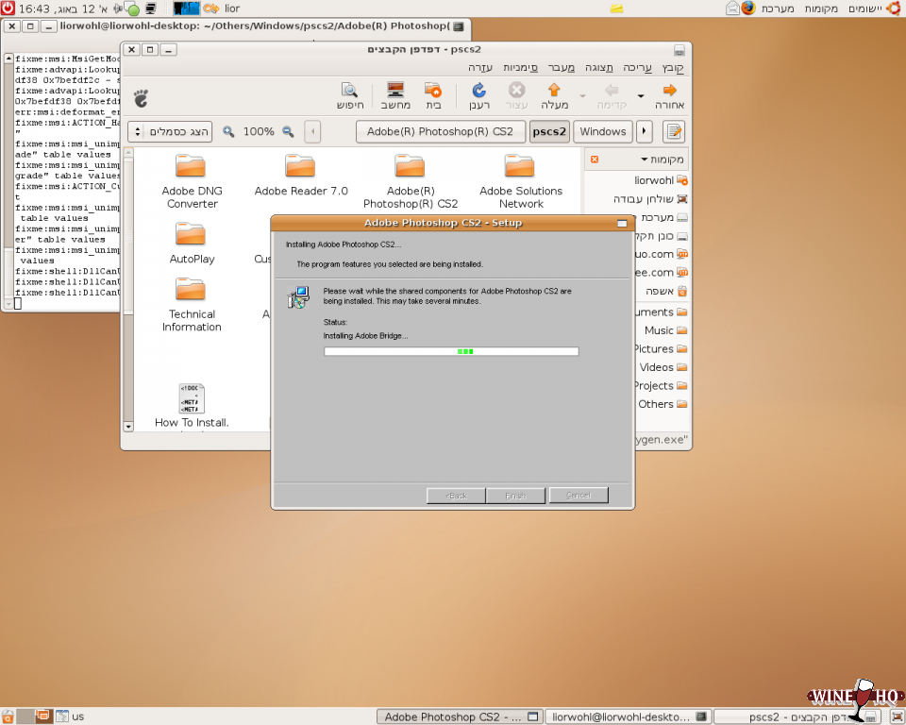The height and width of the screenshot is (725, 906).
Task: Open the network monitor icon in top panel
Action: coord(150,8)
